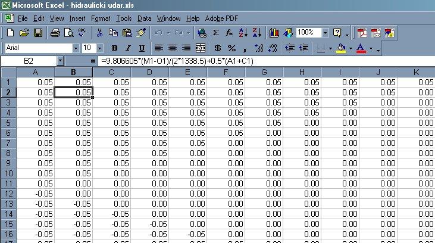This screenshot has width=435, height=243.
Task: Apply yellow Fill Color bucket
Action: 341,48
